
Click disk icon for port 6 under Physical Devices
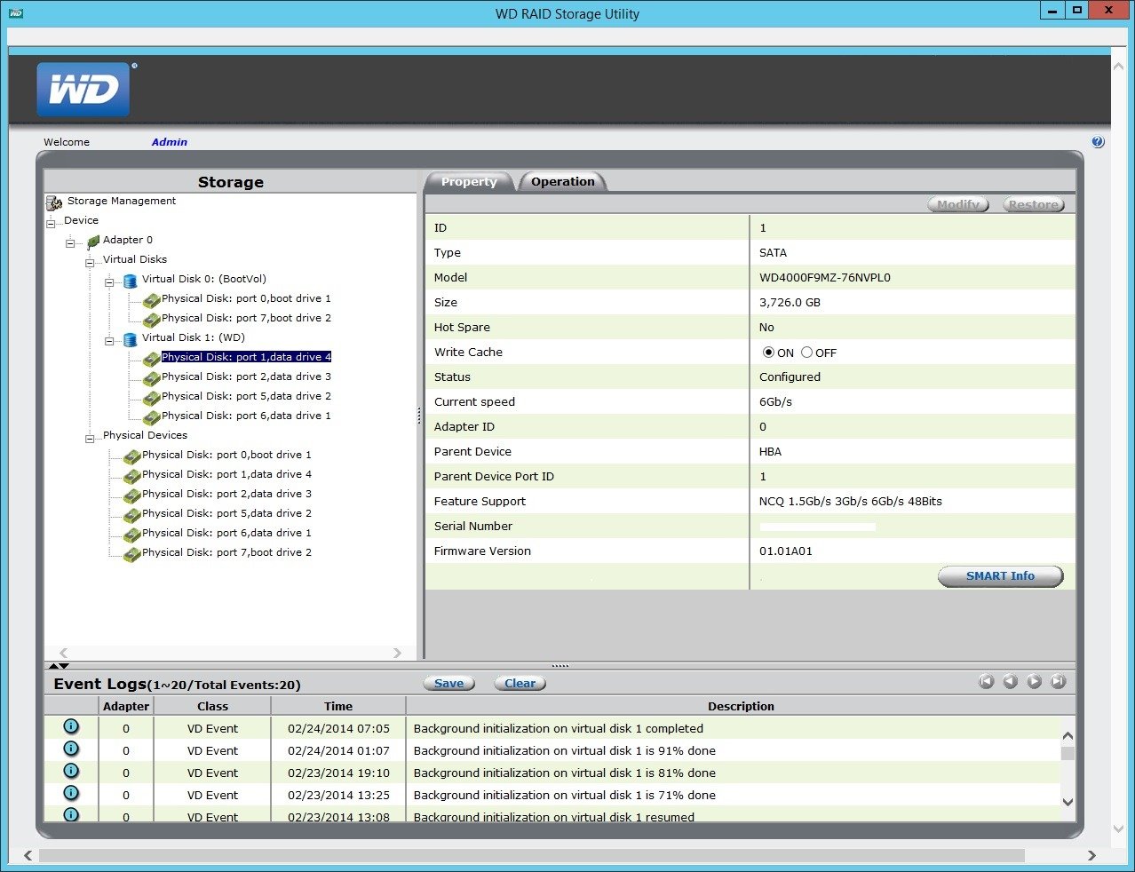tap(131, 535)
